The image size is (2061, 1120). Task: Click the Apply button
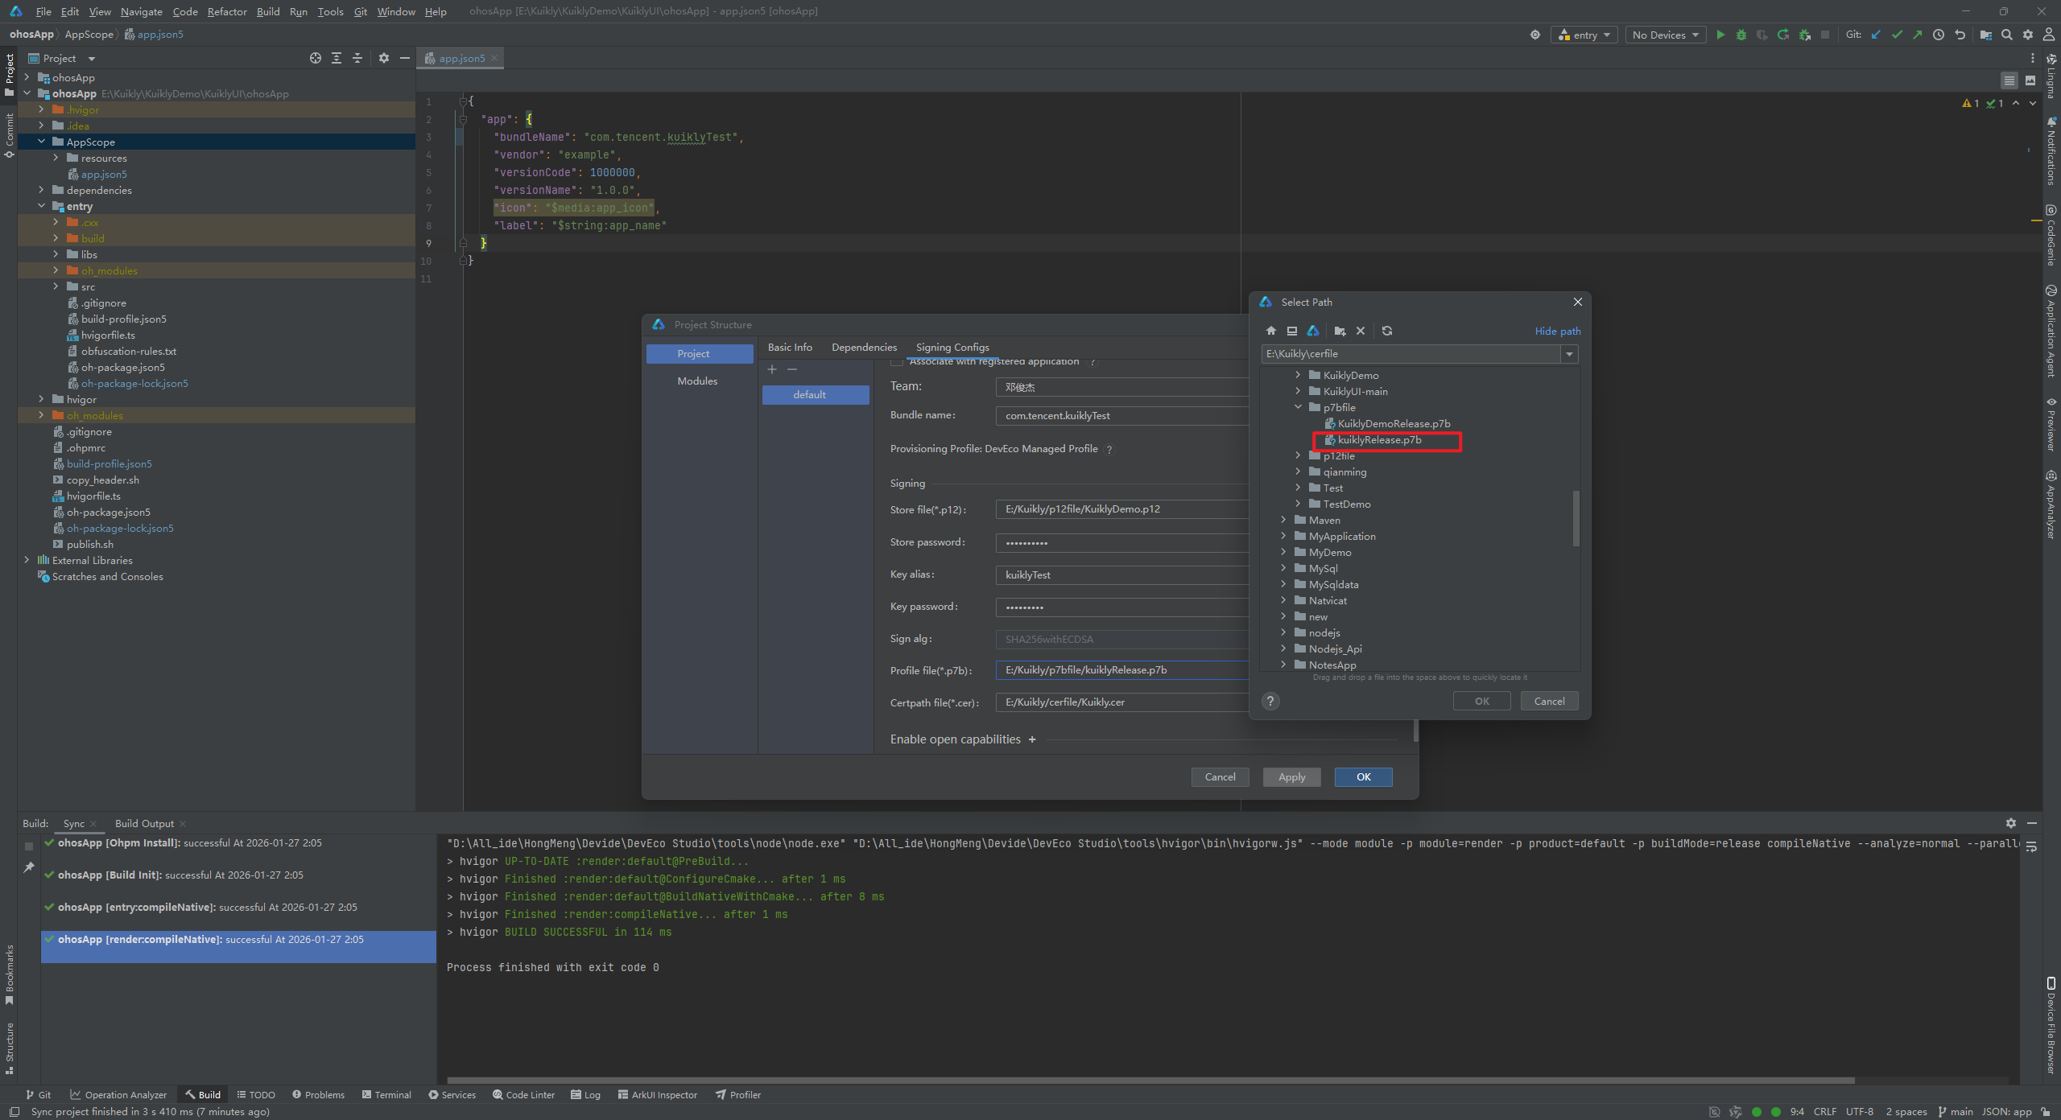coord(1291,776)
